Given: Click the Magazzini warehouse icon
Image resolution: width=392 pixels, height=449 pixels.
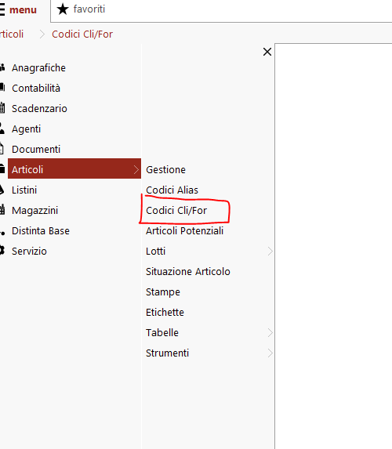Looking at the screenshot, I should [x=2, y=209].
